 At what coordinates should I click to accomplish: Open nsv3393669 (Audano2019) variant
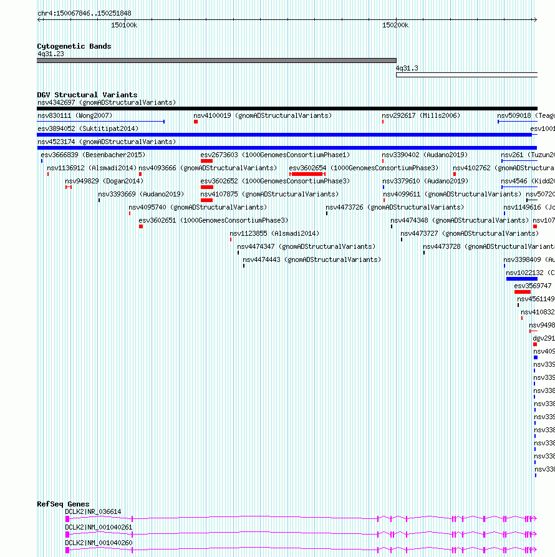tap(141, 195)
